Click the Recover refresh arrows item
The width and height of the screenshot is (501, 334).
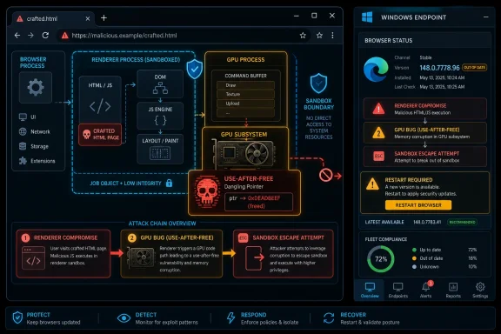click(x=361, y=318)
